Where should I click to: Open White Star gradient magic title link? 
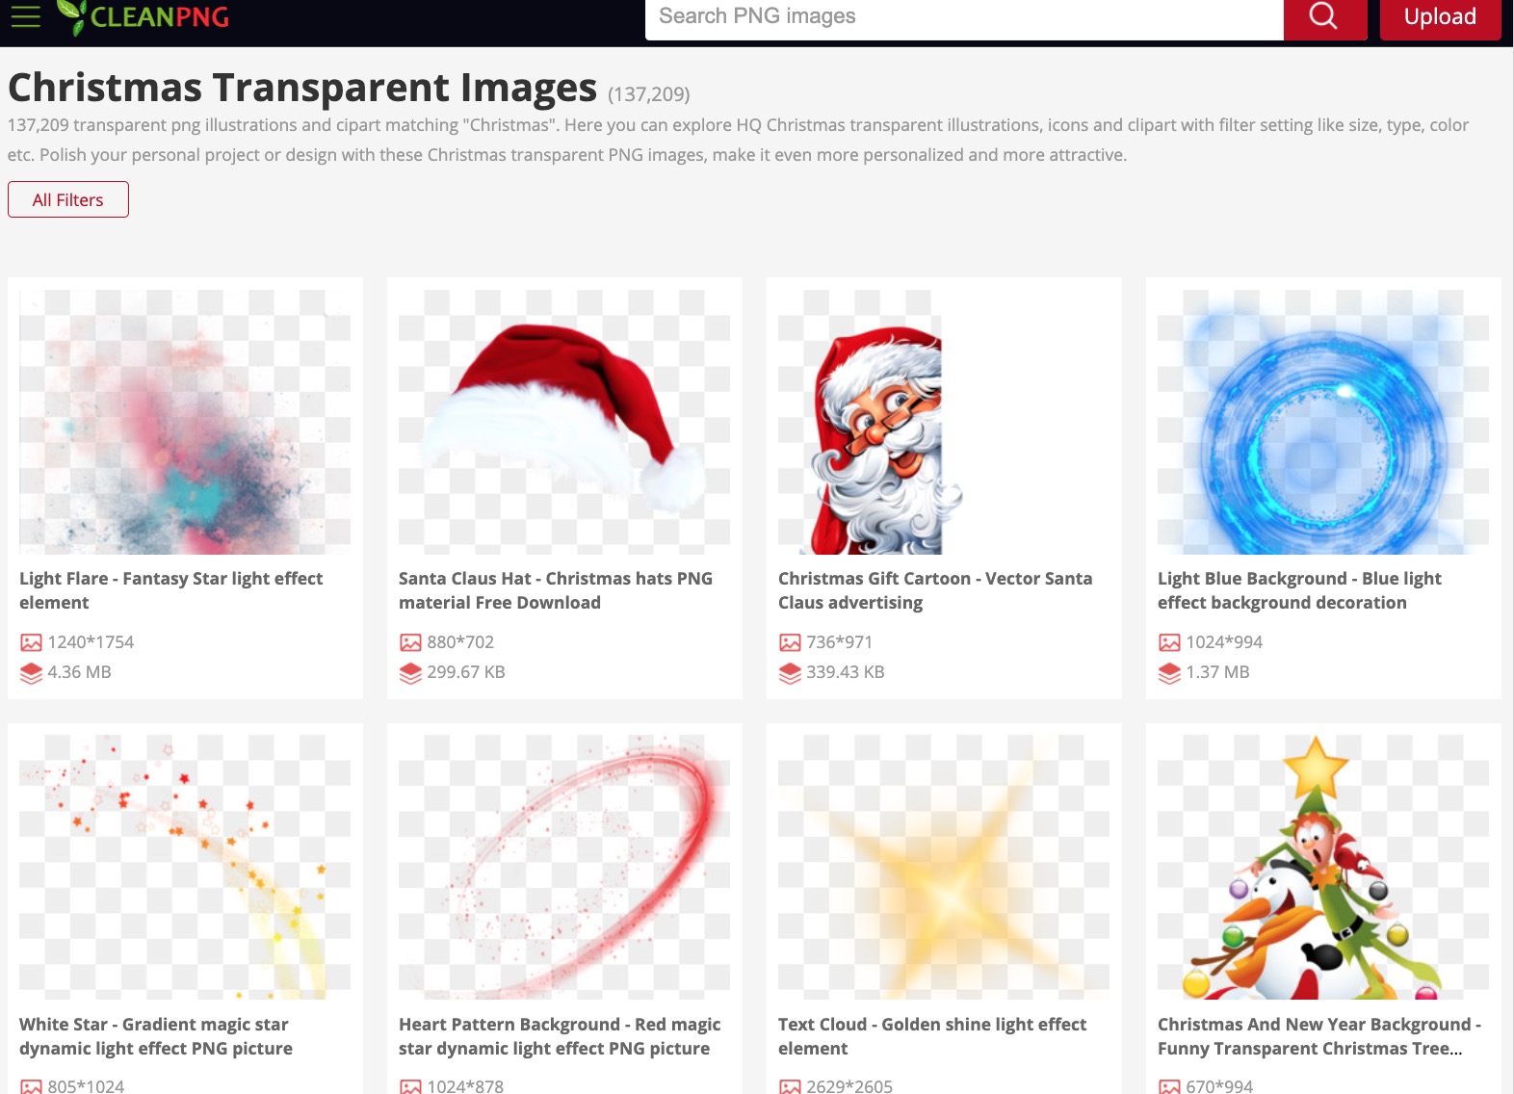click(x=156, y=1036)
